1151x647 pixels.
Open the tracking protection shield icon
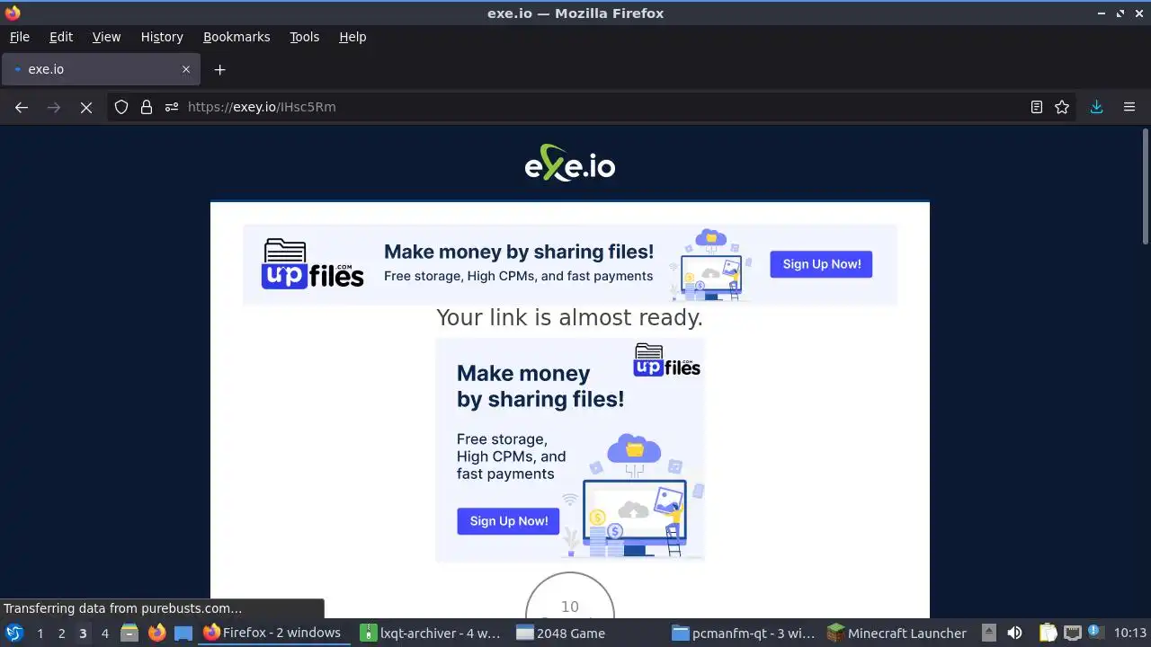(x=121, y=107)
